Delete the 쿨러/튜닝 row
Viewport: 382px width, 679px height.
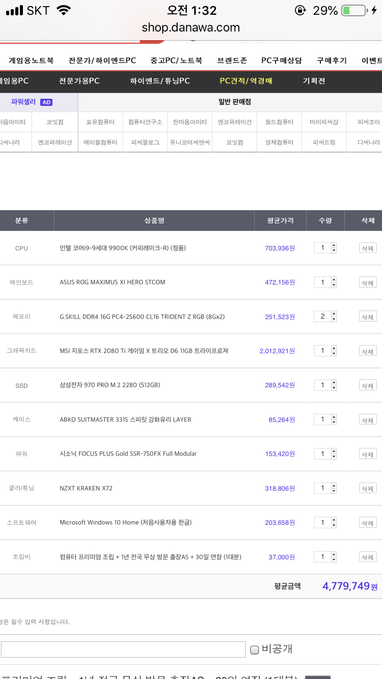pyautogui.click(x=368, y=489)
